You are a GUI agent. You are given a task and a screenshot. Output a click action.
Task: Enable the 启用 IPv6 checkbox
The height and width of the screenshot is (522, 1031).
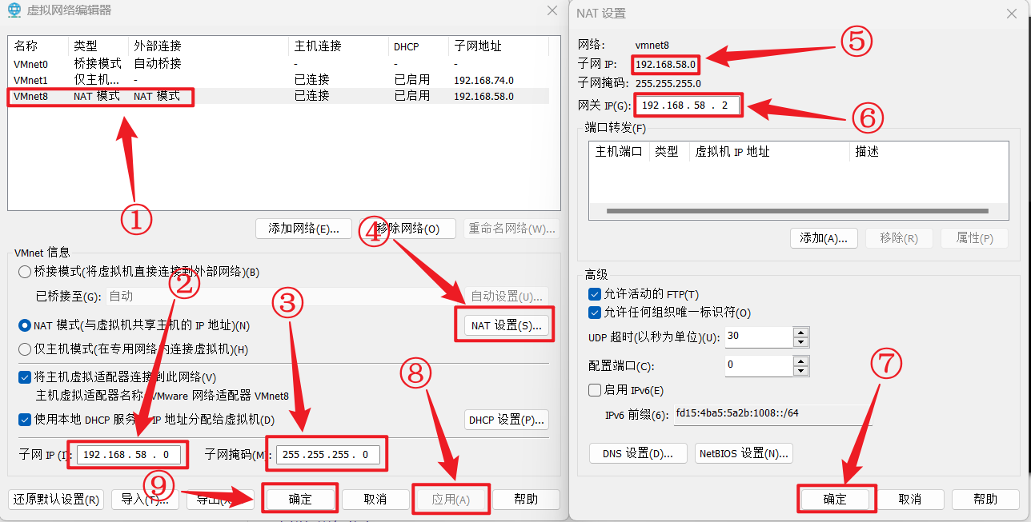(595, 390)
